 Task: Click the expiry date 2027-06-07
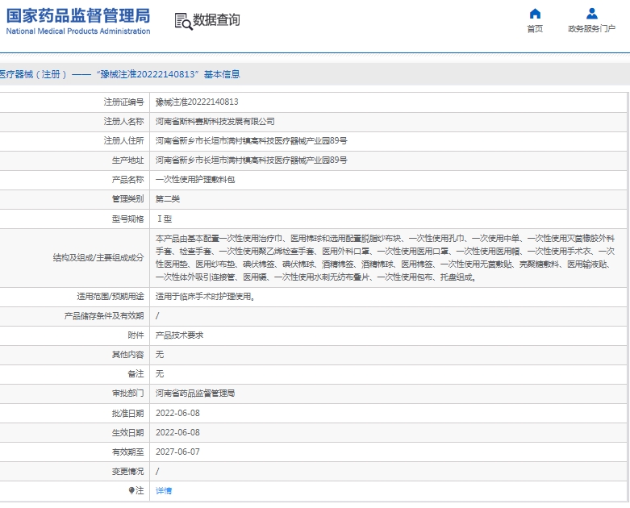[177, 452]
